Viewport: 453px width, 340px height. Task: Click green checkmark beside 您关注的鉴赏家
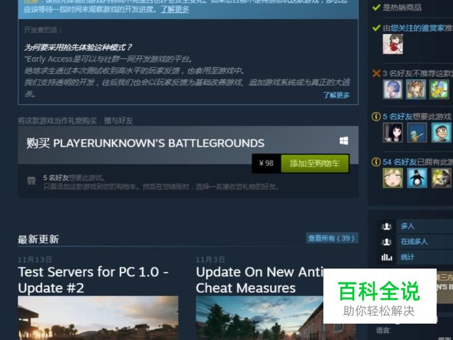point(376,28)
